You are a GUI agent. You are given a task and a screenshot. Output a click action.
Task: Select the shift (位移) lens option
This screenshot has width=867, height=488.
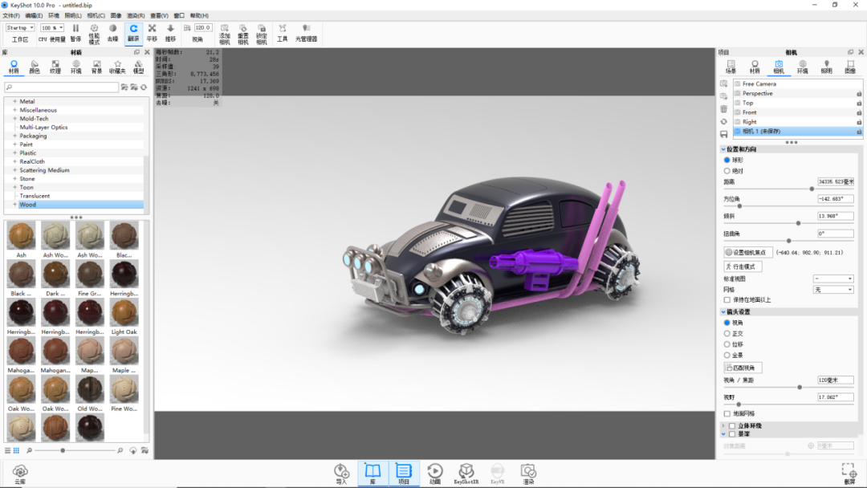point(727,344)
